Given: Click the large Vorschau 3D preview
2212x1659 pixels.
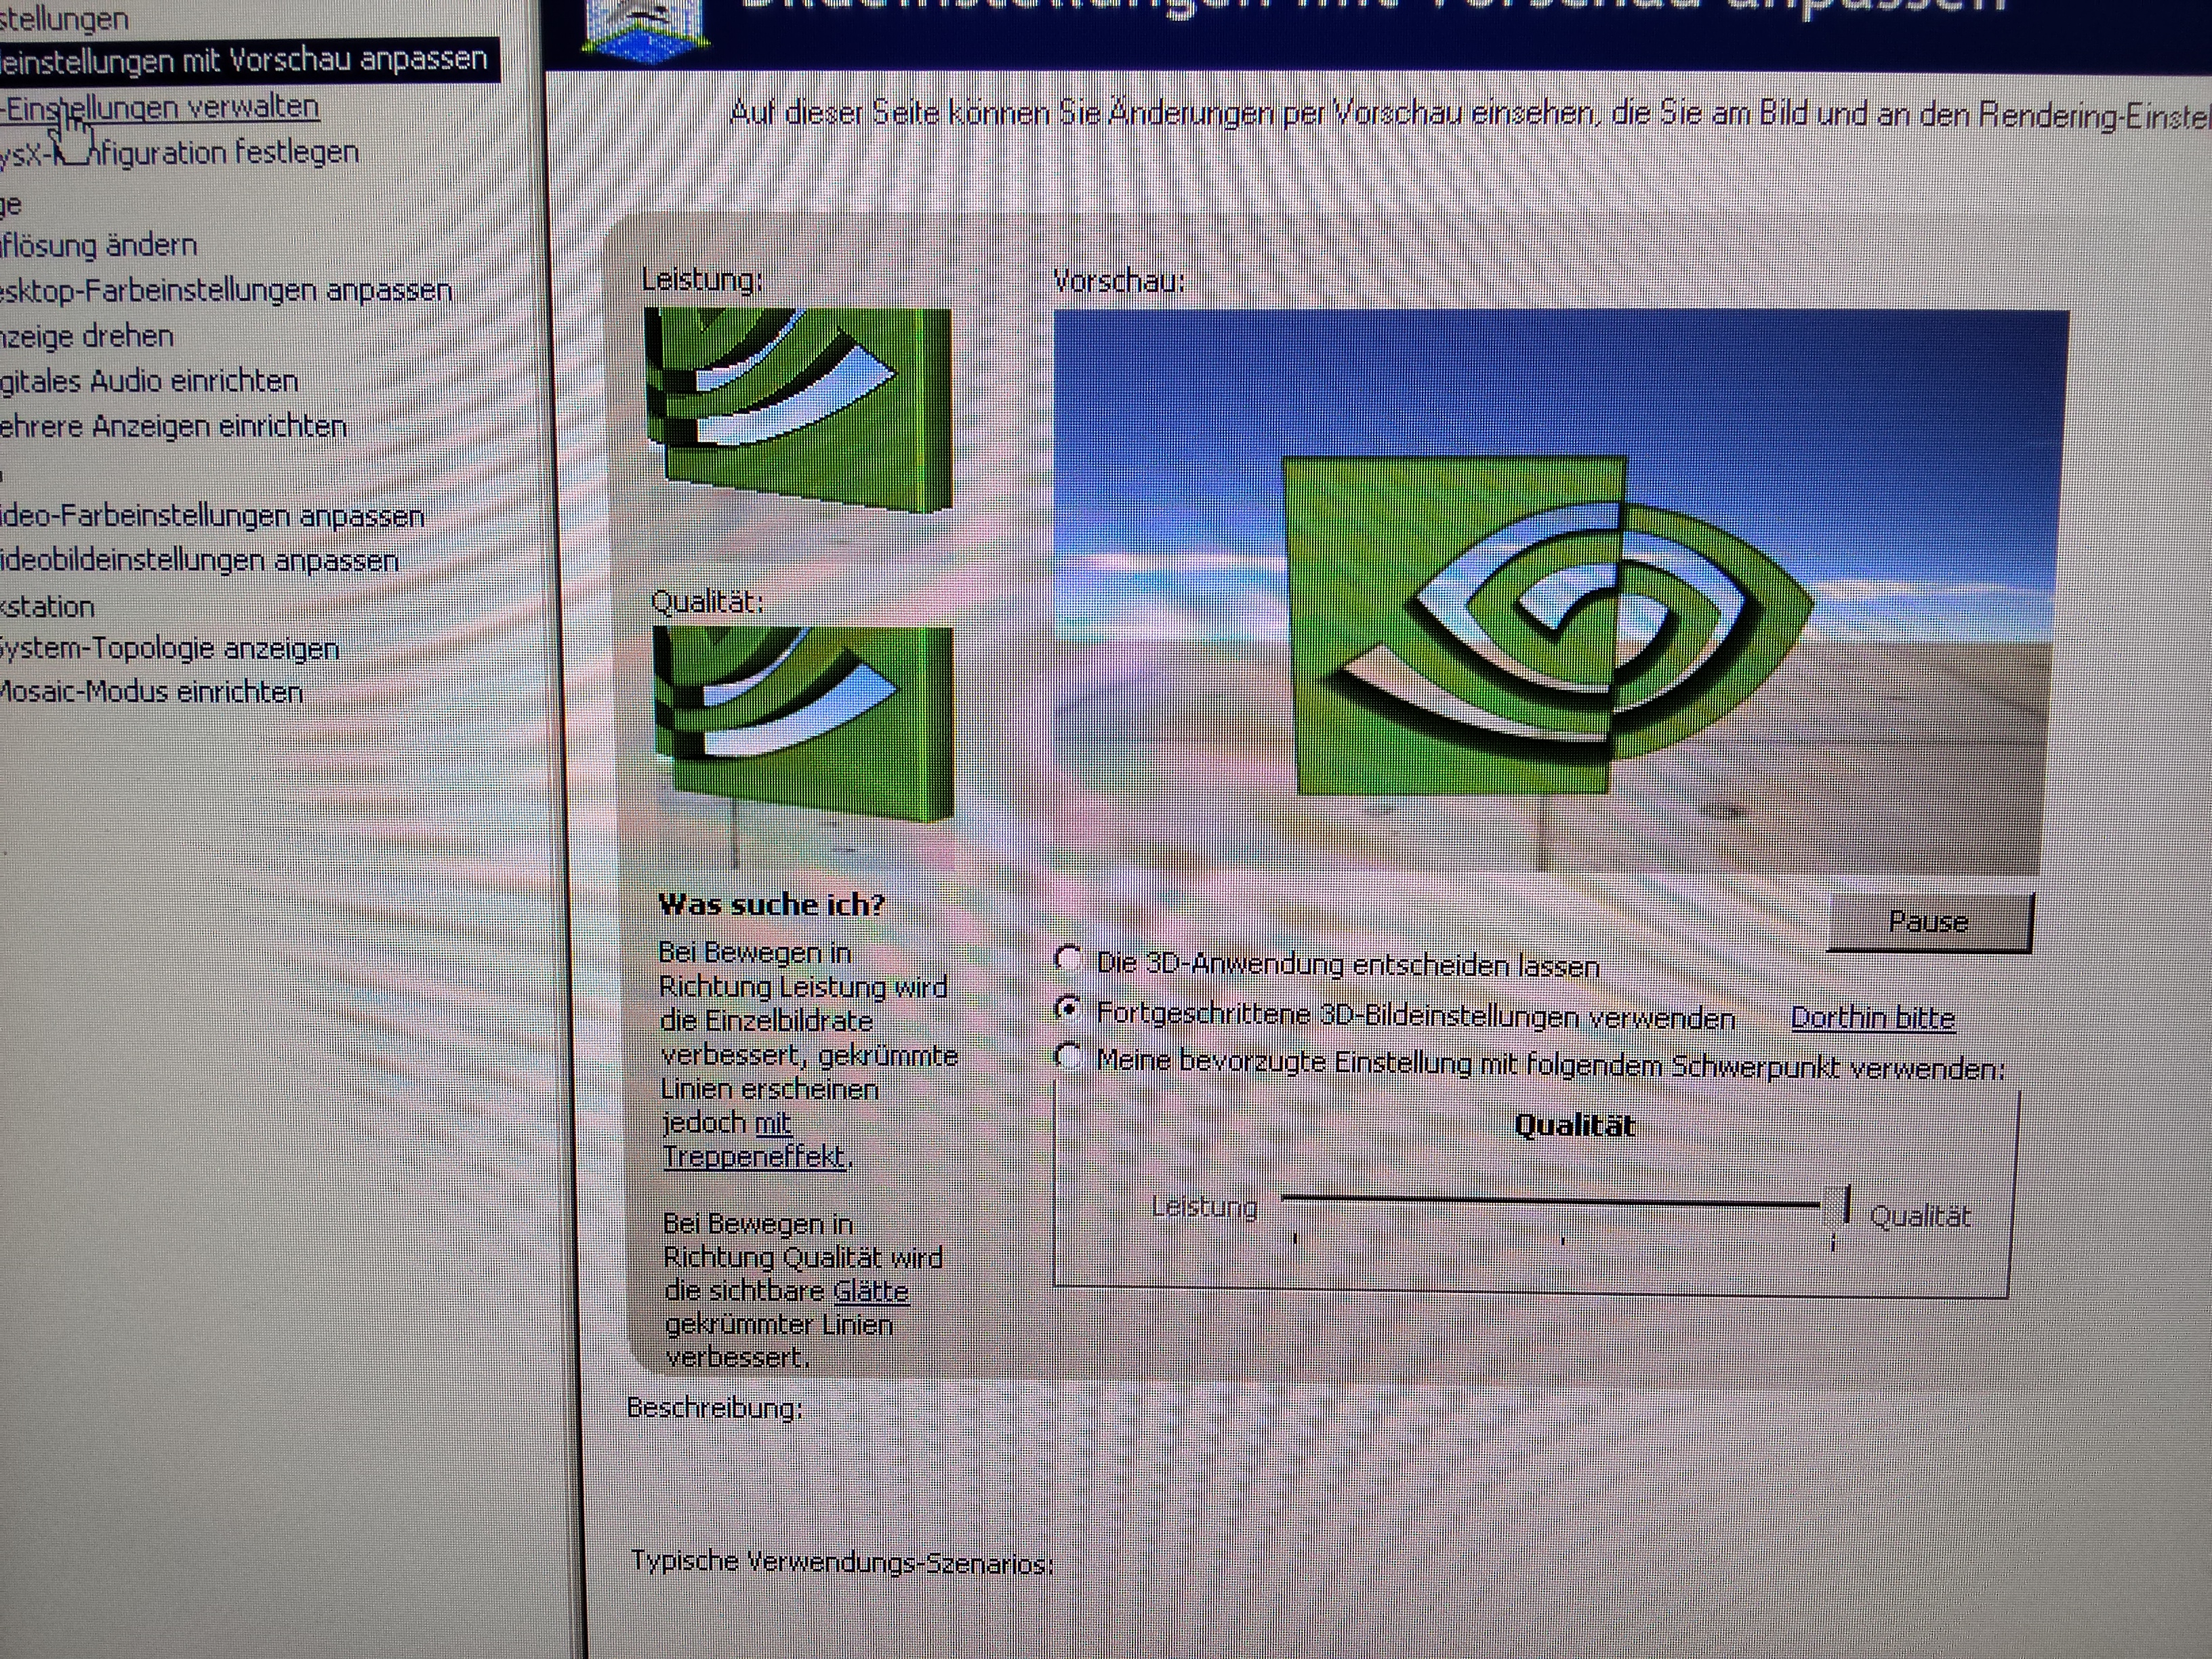Looking at the screenshot, I should (x=1555, y=592).
